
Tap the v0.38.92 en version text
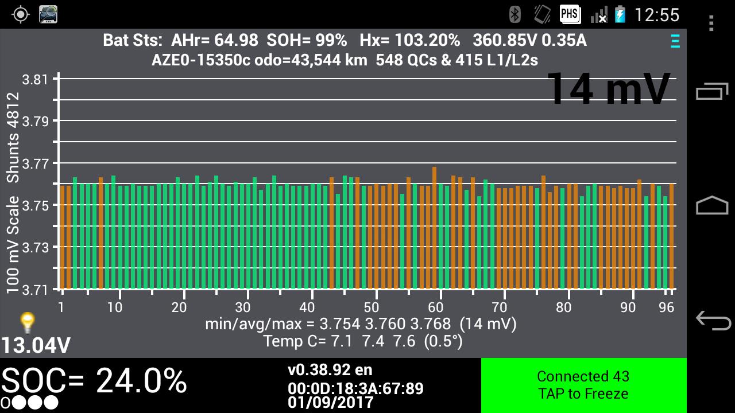(x=330, y=370)
